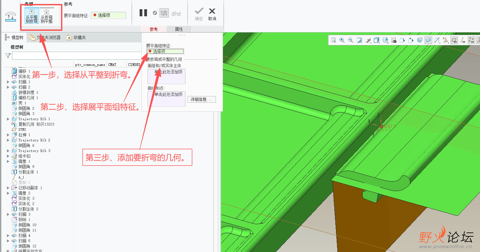480x252 pixels.
Task: Select 偏移几何 1 in the model tree
Action: coord(28,98)
